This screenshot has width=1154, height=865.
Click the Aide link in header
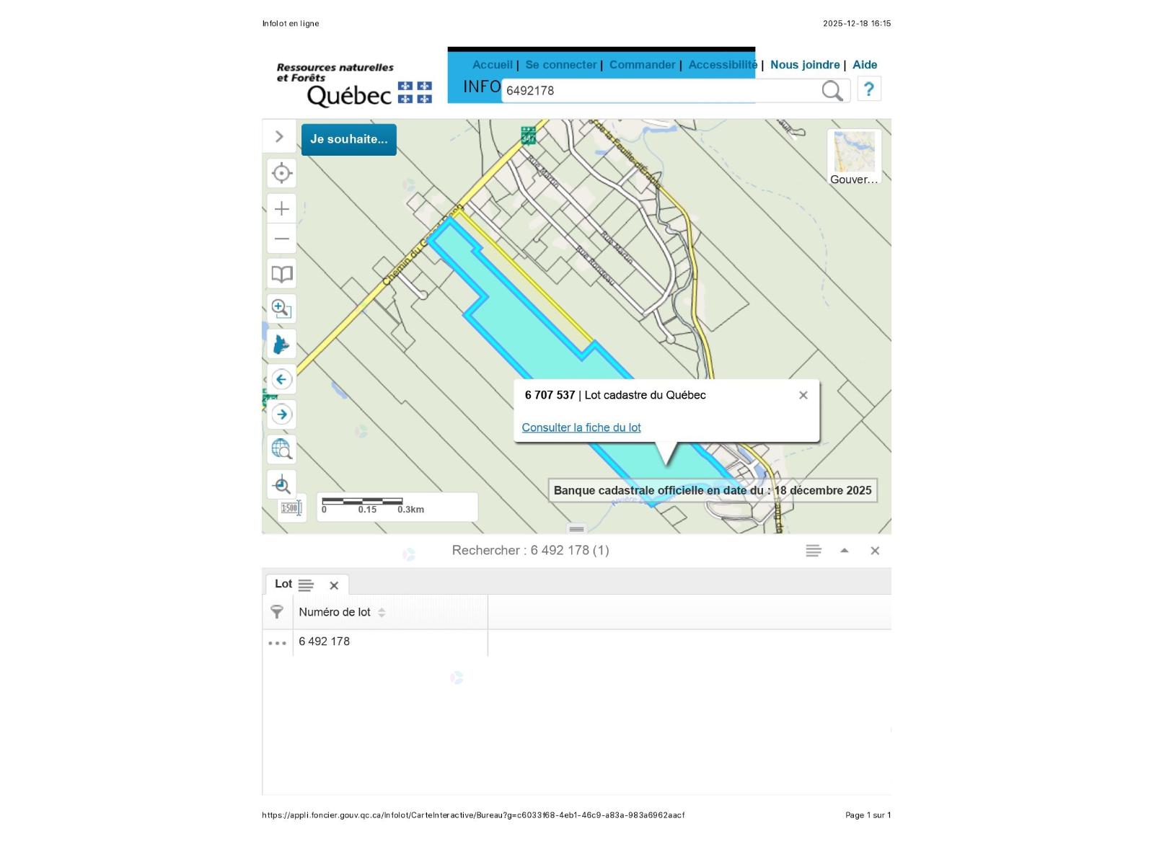tap(865, 65)
